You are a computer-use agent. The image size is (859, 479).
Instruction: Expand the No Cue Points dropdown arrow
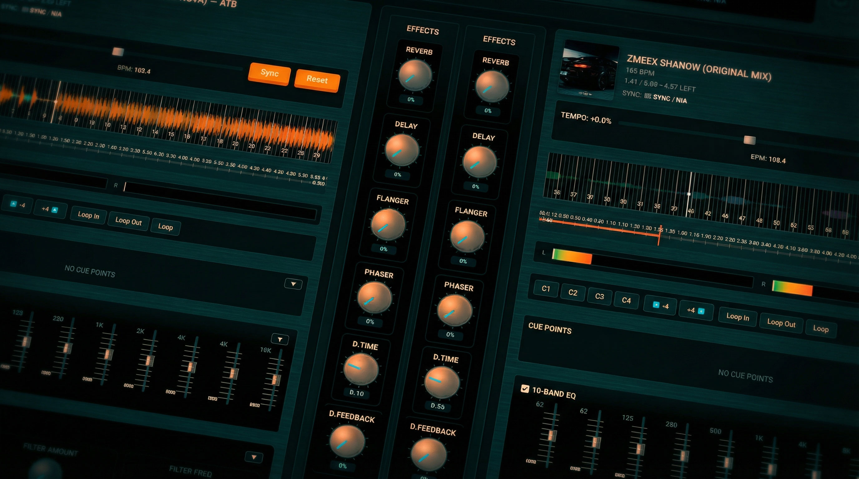[x=293, y=284]
